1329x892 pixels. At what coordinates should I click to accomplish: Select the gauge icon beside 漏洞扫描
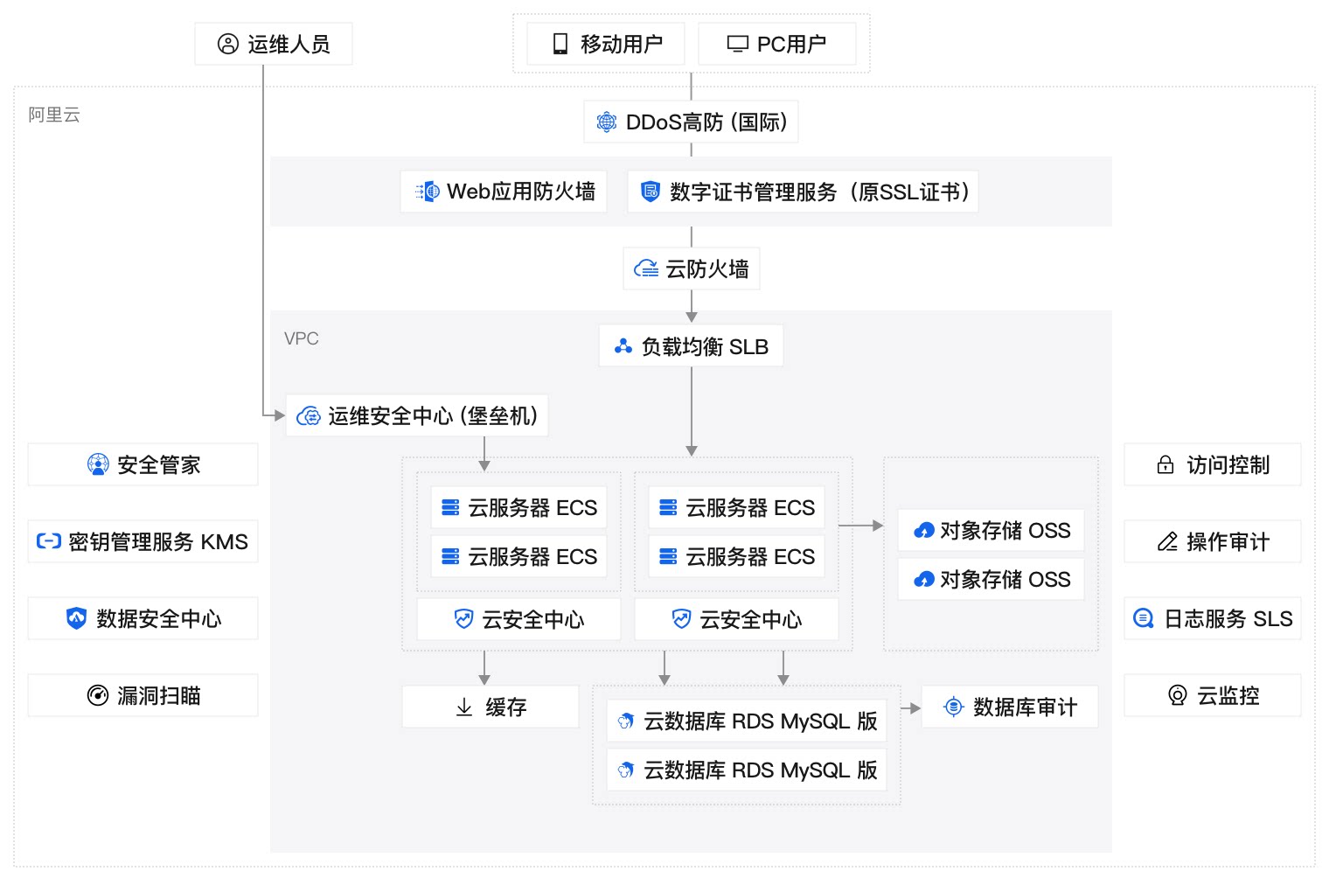pyautogui.click(x=98, y=695)
